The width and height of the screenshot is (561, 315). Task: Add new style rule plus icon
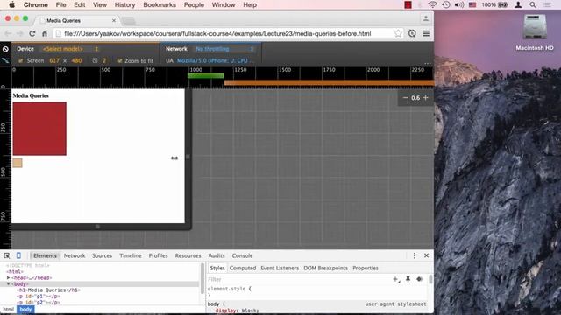pyautogui.click(x=396, y=279)
